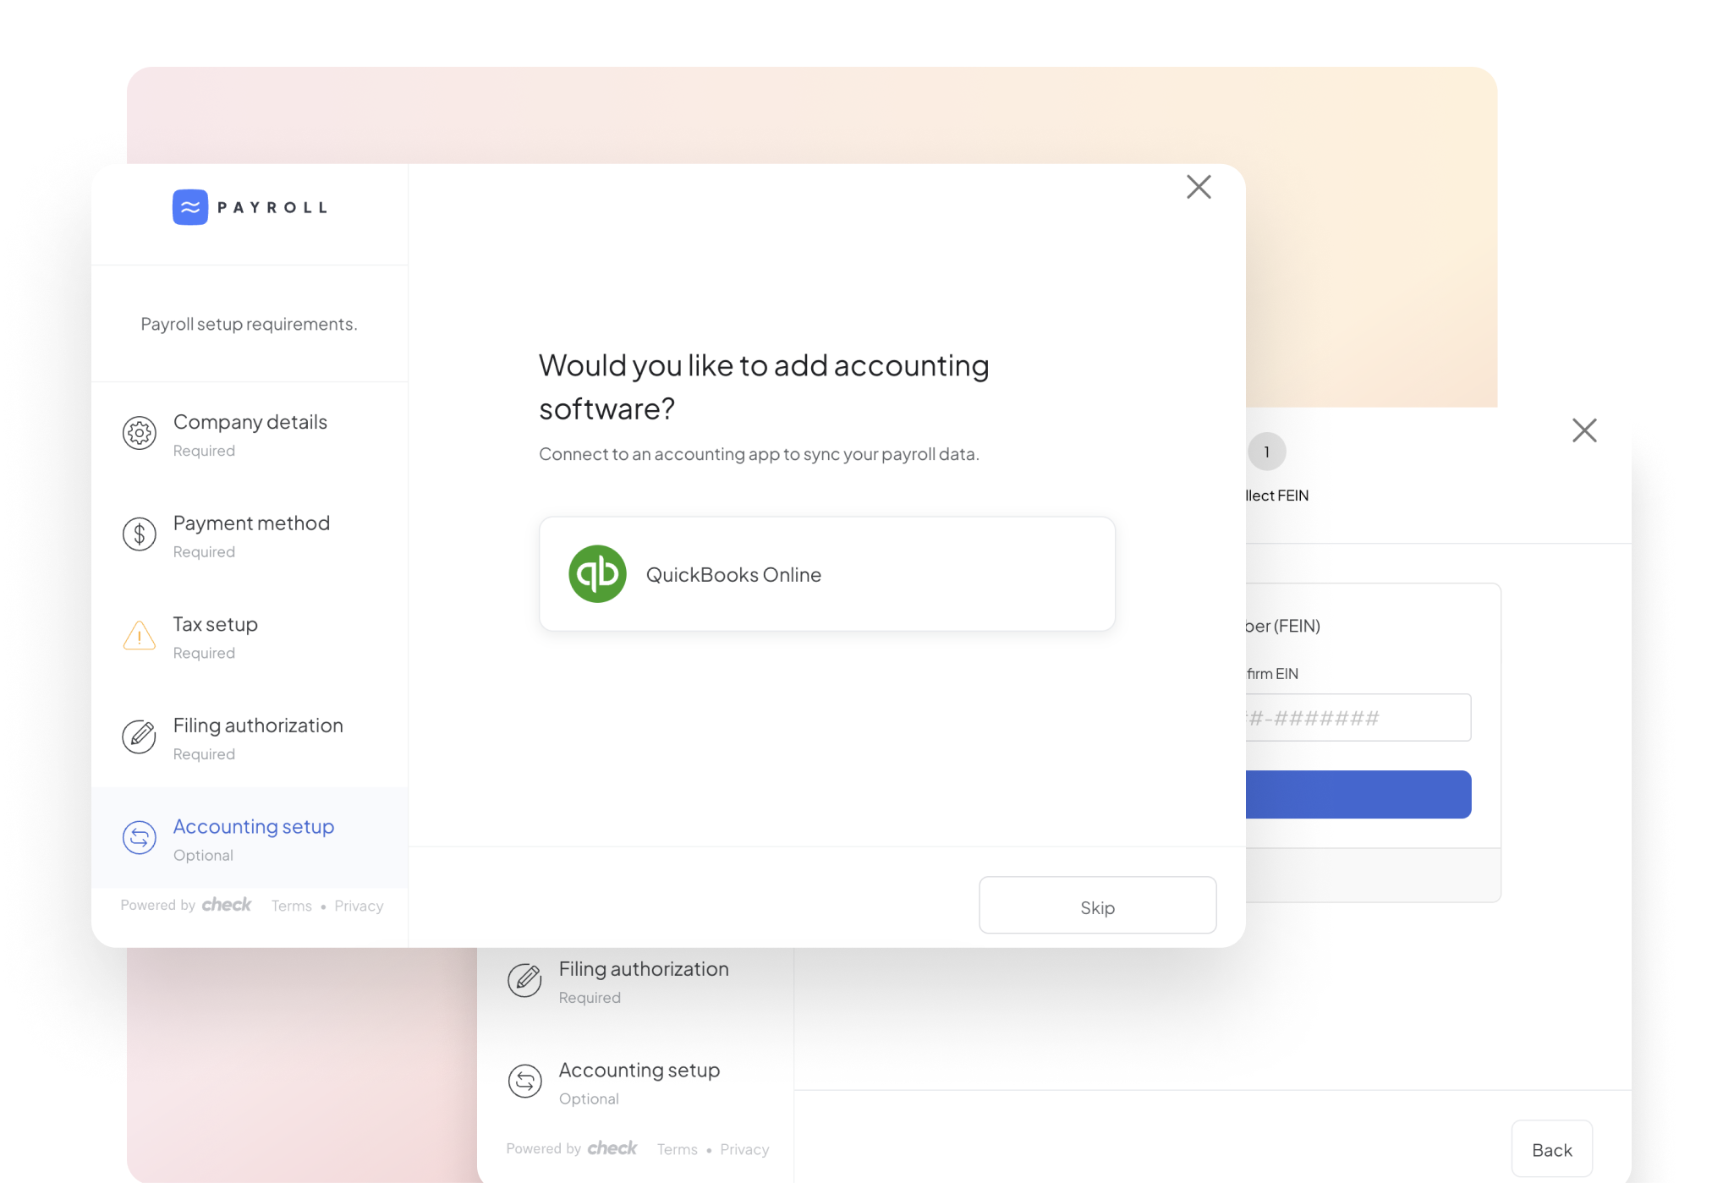The image size is (1734, 1183).
Task: Click the Filing authorization pencil icon in front modal
Action: coord(140,737)
